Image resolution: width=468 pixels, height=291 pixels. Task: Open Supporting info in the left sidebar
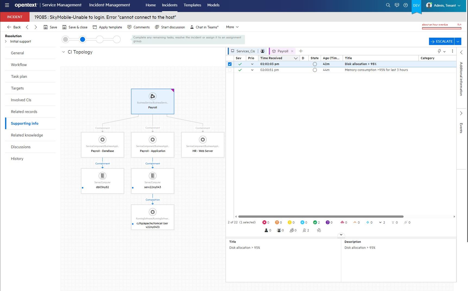click(x=24, y=123)
